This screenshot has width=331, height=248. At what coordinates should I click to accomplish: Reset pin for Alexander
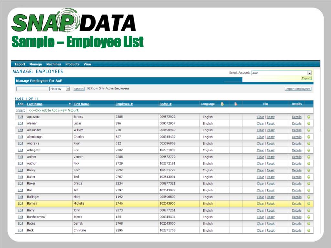[x=271, y=130]
